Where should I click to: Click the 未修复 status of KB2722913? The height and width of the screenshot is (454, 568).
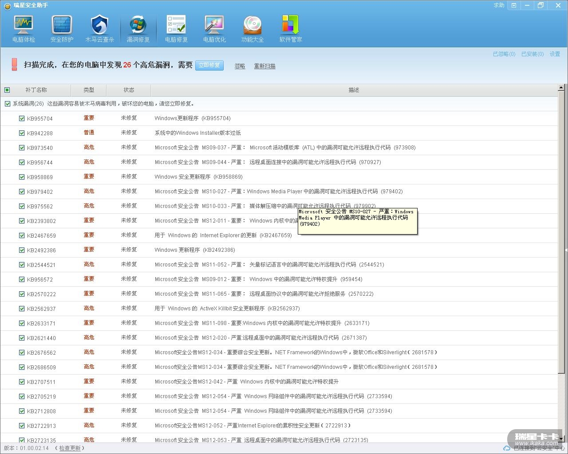click(x=129, y=425)
